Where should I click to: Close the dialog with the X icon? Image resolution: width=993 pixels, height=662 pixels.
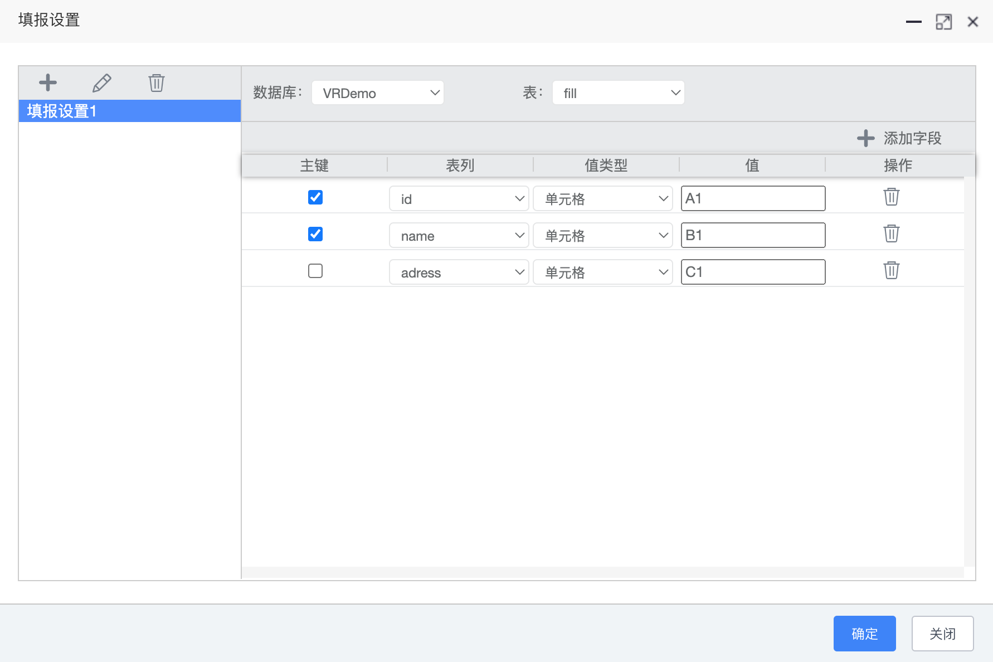point(973,22)
